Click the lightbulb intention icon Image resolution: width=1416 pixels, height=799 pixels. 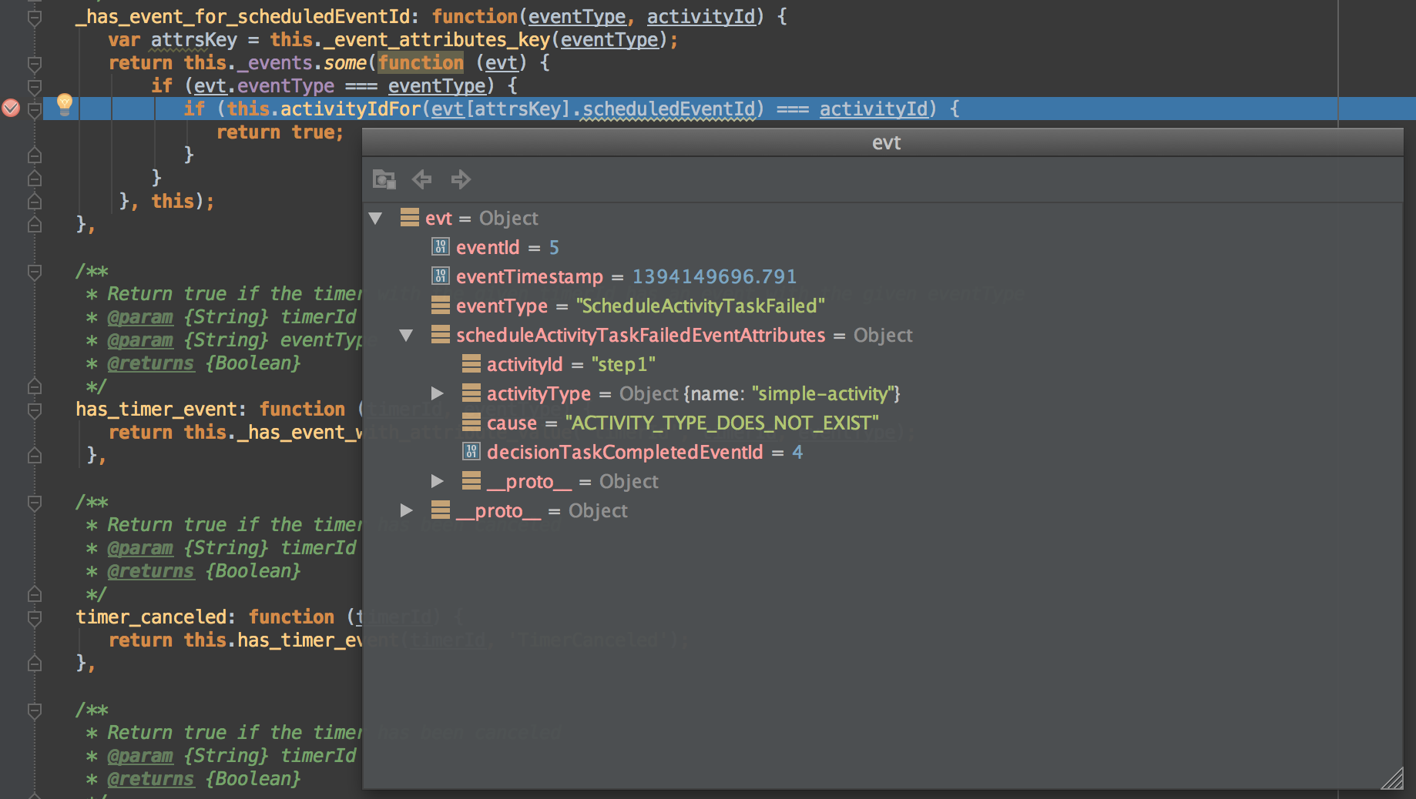(x=65, y=105)
